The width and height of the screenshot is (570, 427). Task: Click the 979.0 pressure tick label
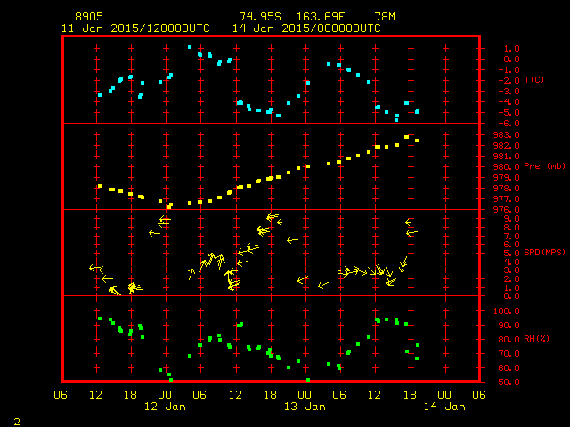tap(506, 178)
